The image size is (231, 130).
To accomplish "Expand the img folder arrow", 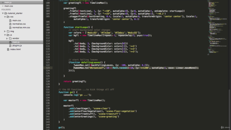I will coord(5,31).
